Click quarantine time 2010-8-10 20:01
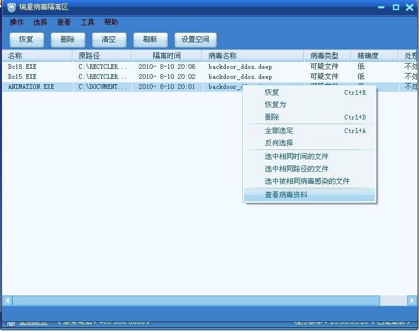Viewport: 419px width, 332px height. (167, 87)
